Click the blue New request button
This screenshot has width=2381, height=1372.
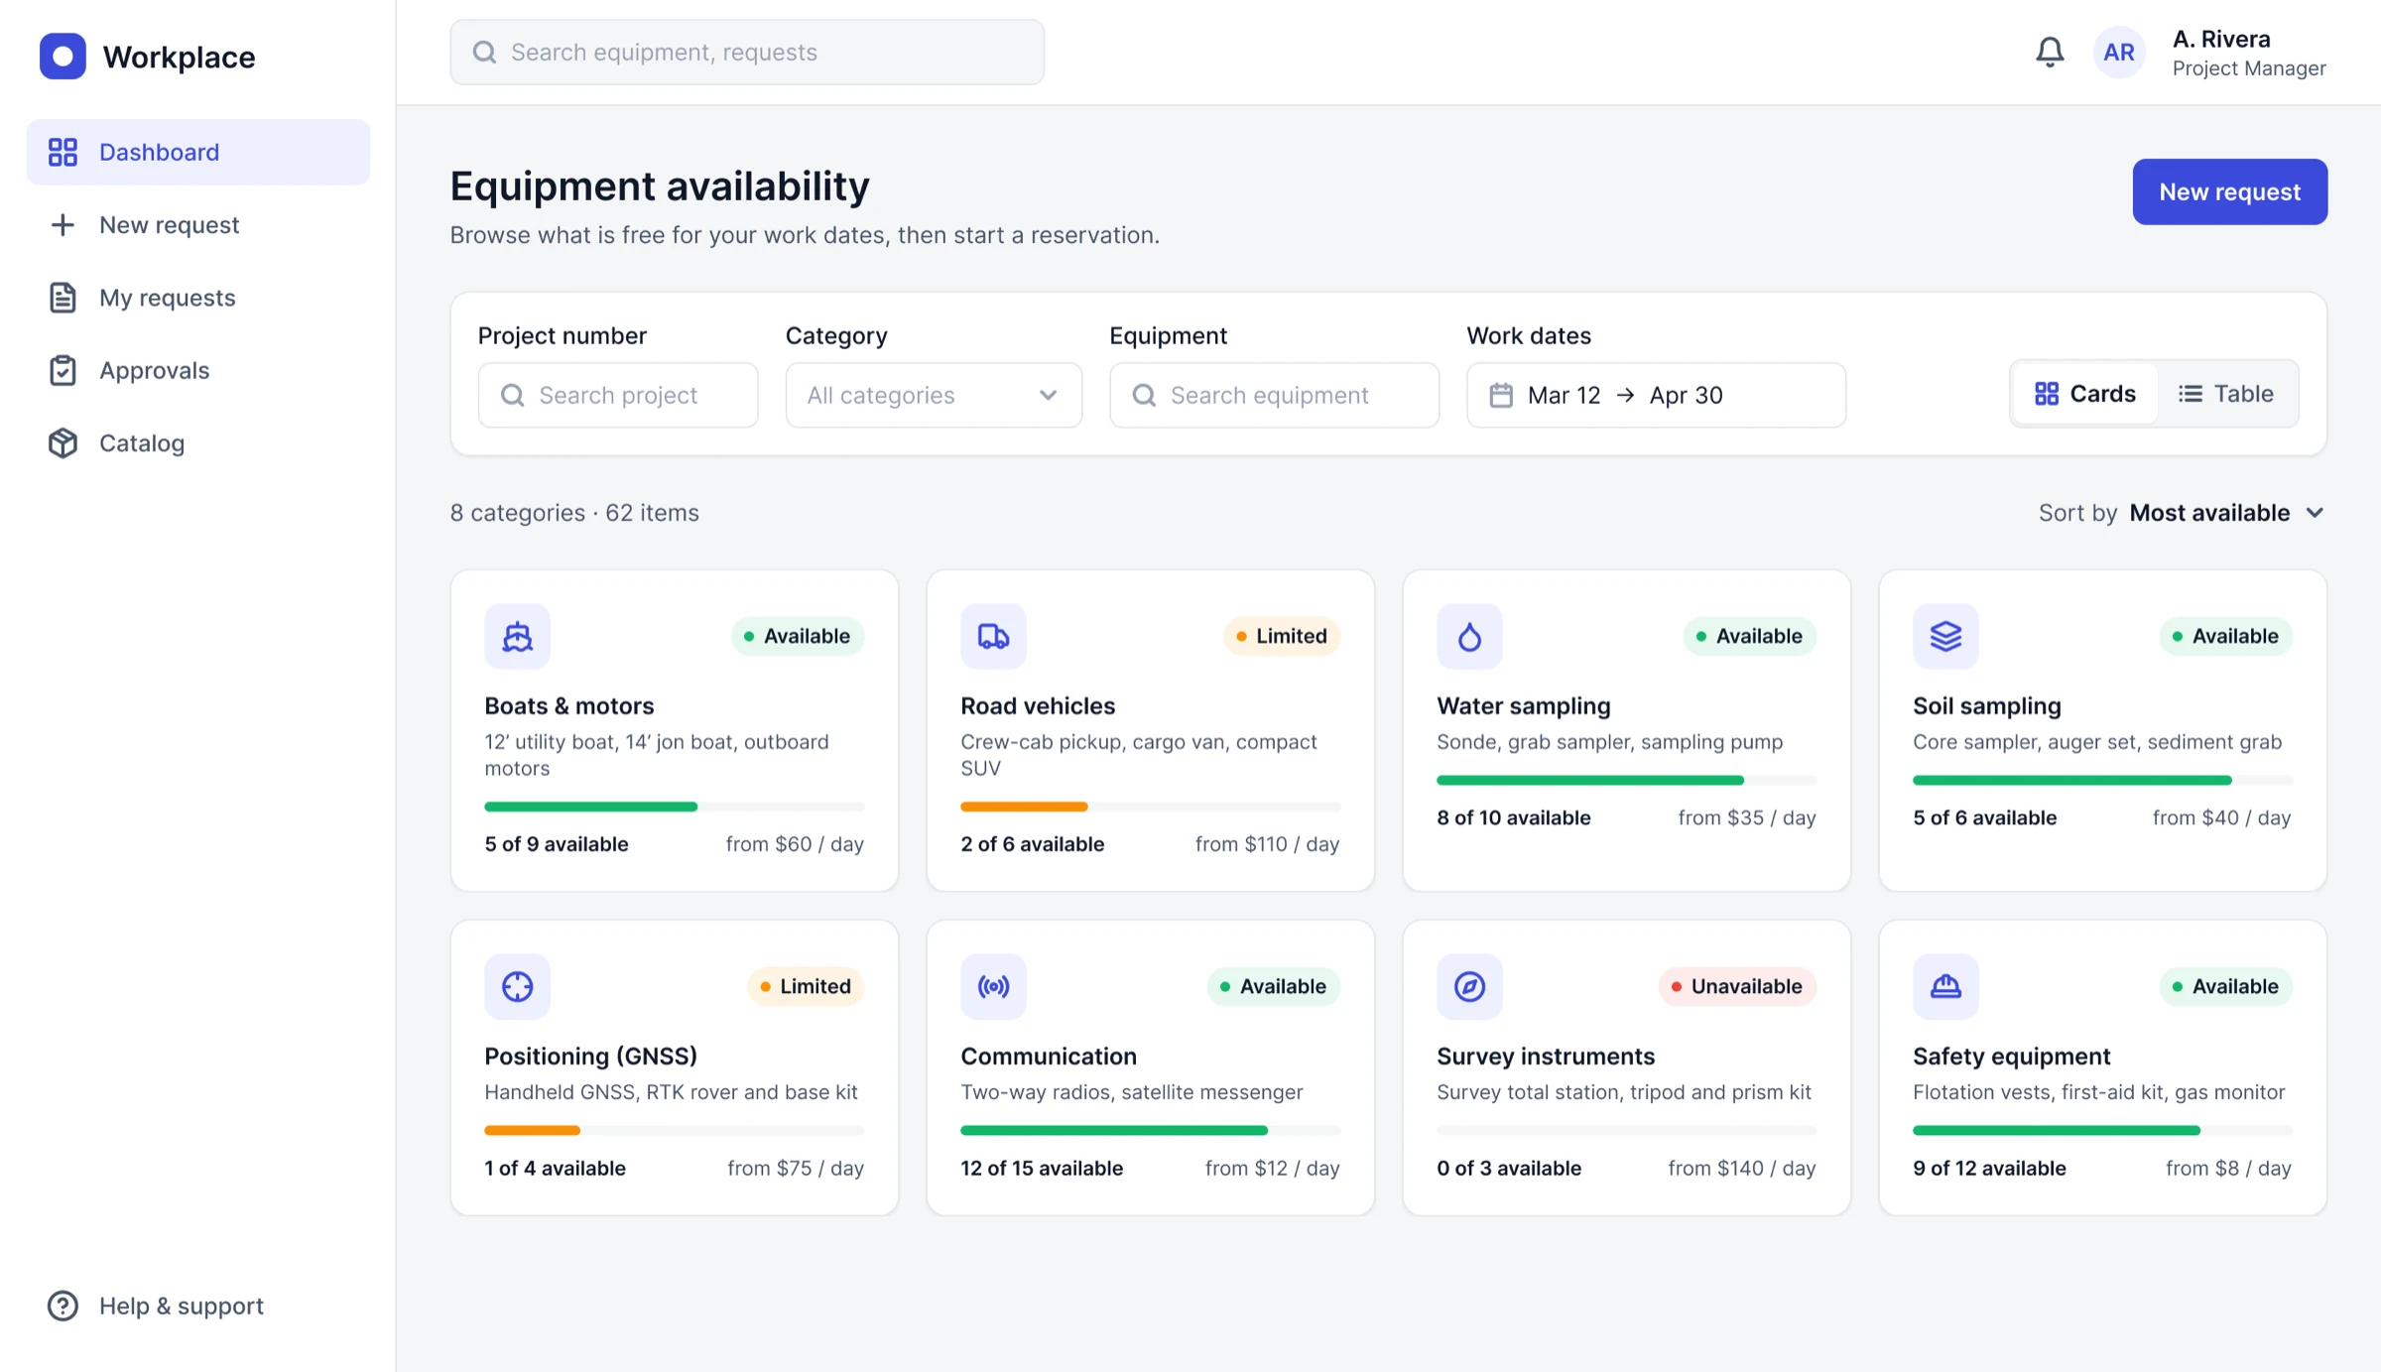click(x=2229, y=191)
